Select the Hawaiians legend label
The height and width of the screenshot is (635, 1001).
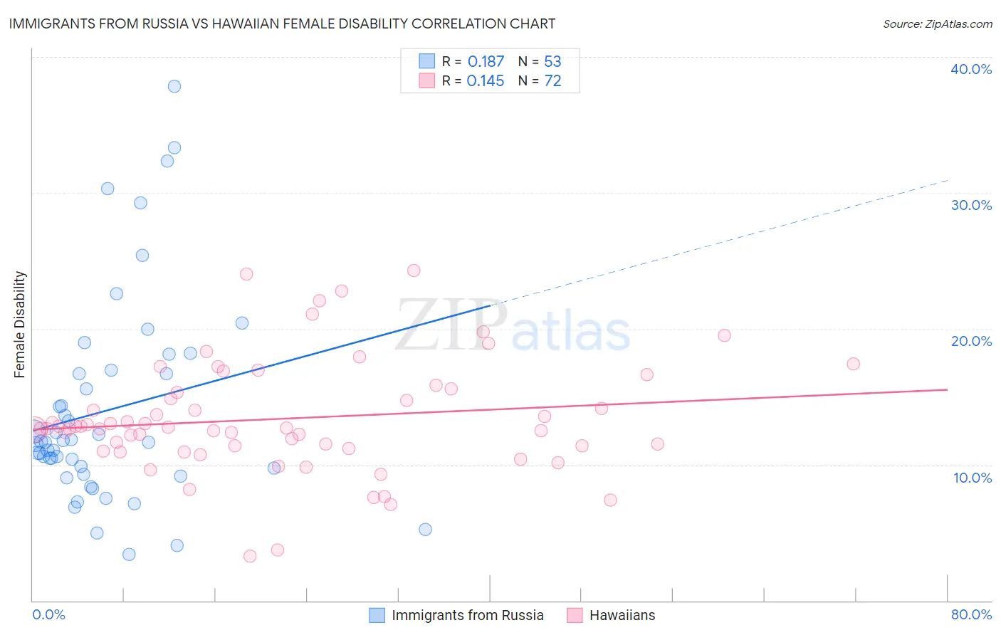pos(622,615)
